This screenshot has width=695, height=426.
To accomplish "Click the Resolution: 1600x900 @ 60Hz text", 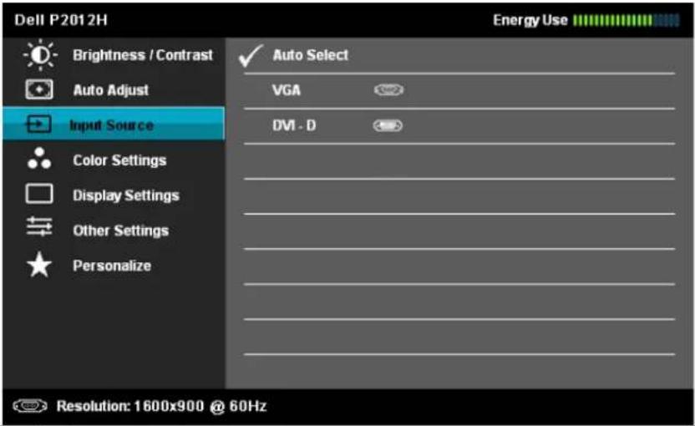I will [162, 406].
